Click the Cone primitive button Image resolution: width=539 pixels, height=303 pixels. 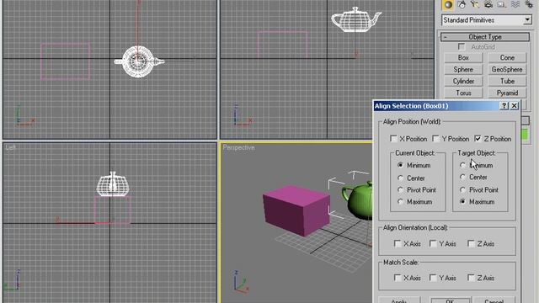[x=507, y=58]
